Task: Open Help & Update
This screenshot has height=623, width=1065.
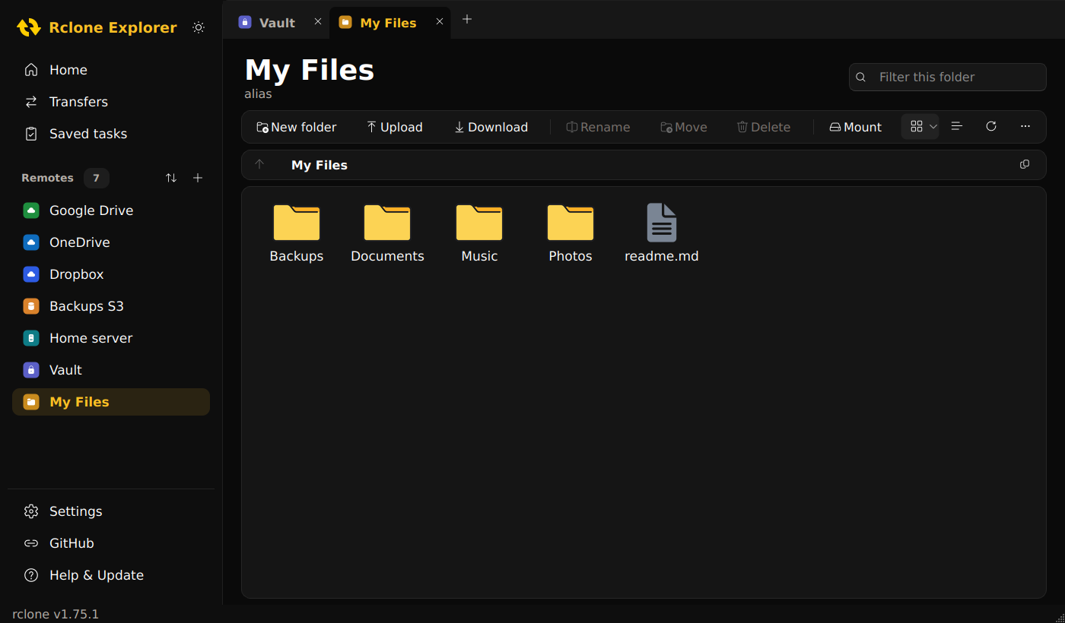Action: click(x=111, y=575)
